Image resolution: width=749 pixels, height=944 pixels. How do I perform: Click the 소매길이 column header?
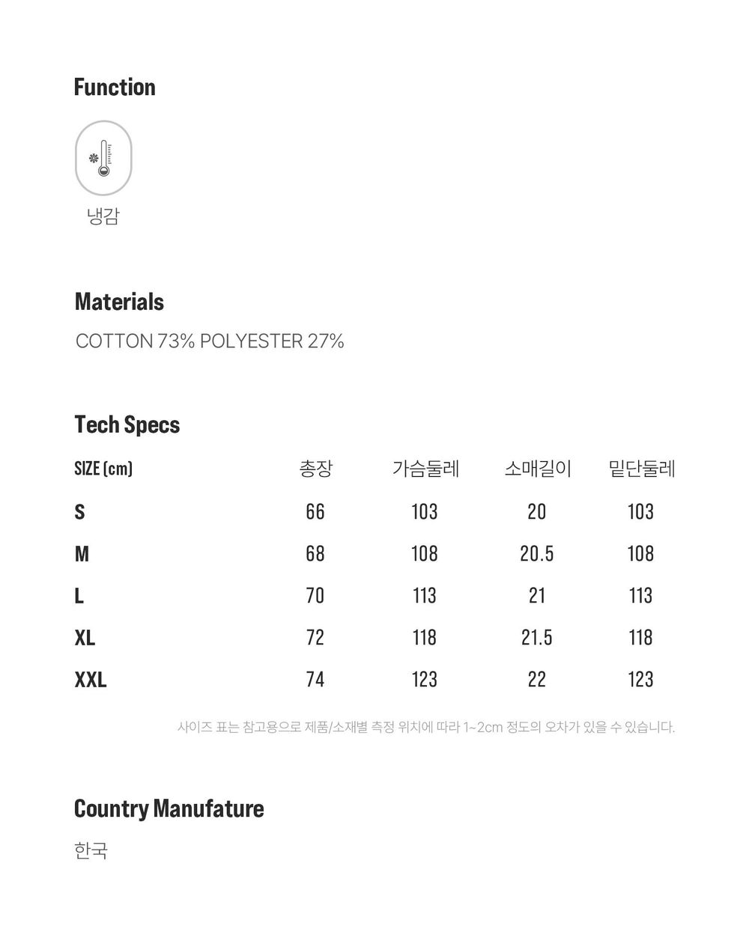[x=538, y=469]
